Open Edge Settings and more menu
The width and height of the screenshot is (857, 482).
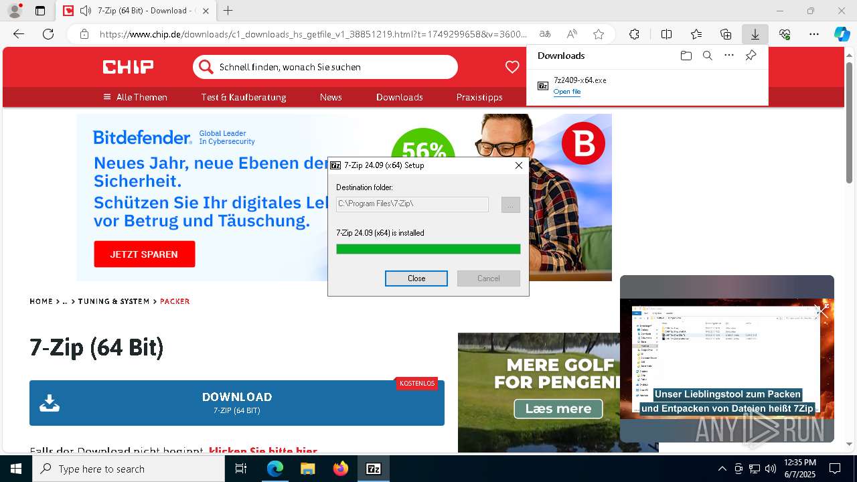pyautogui.click(x=814, y=34)
